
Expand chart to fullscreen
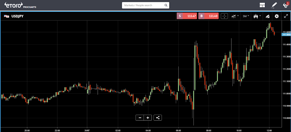pos(286,16)
